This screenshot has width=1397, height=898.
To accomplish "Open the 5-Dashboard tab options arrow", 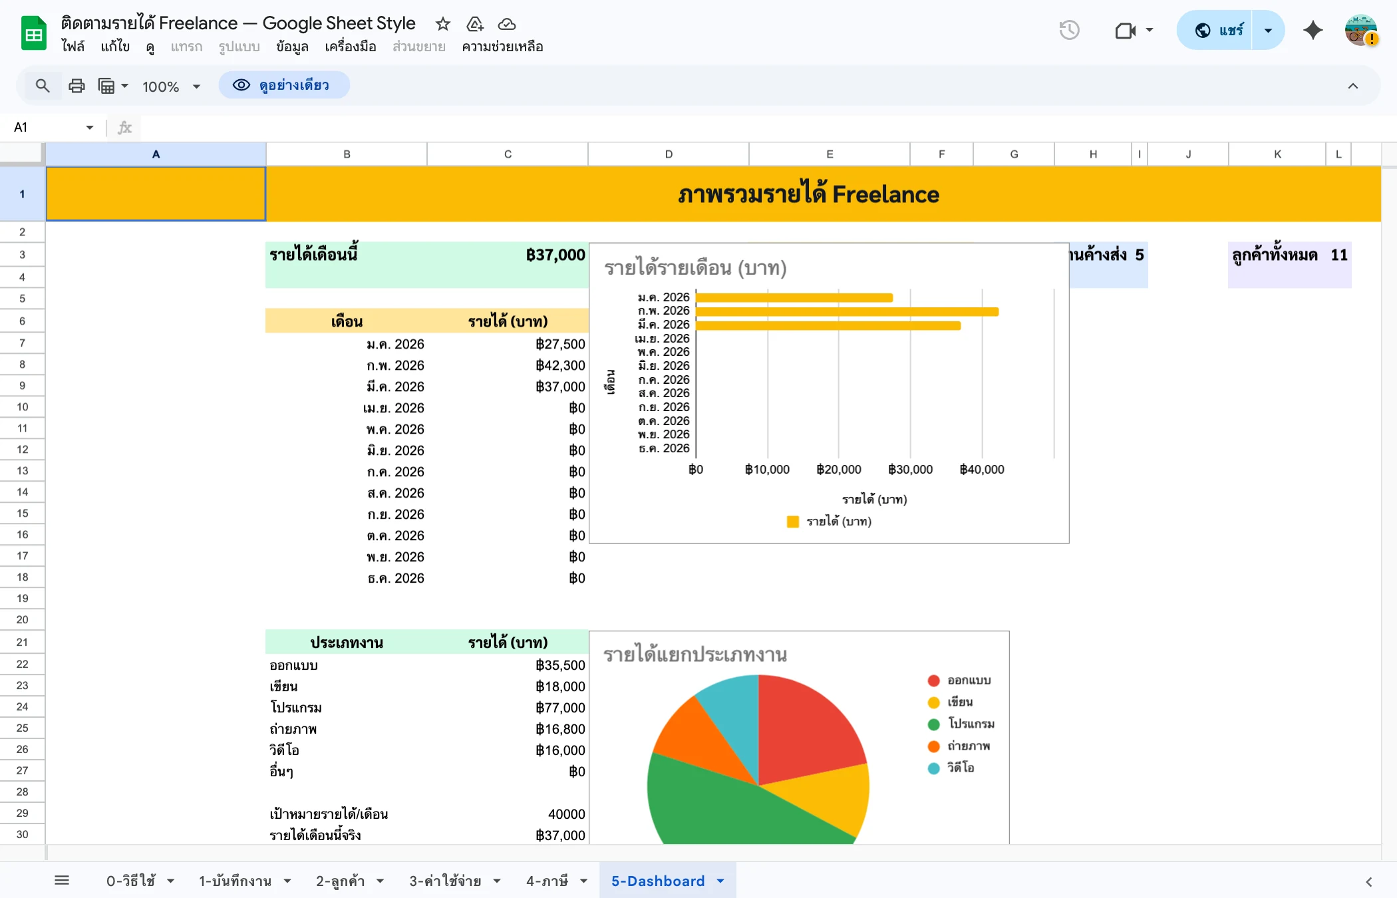I will click(x=719, y=881).
